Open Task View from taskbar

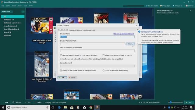[x=53, y=107]
